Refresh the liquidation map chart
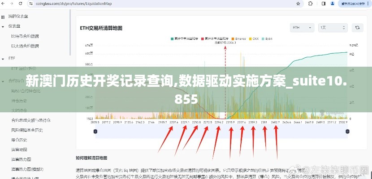 coord(357,28)
